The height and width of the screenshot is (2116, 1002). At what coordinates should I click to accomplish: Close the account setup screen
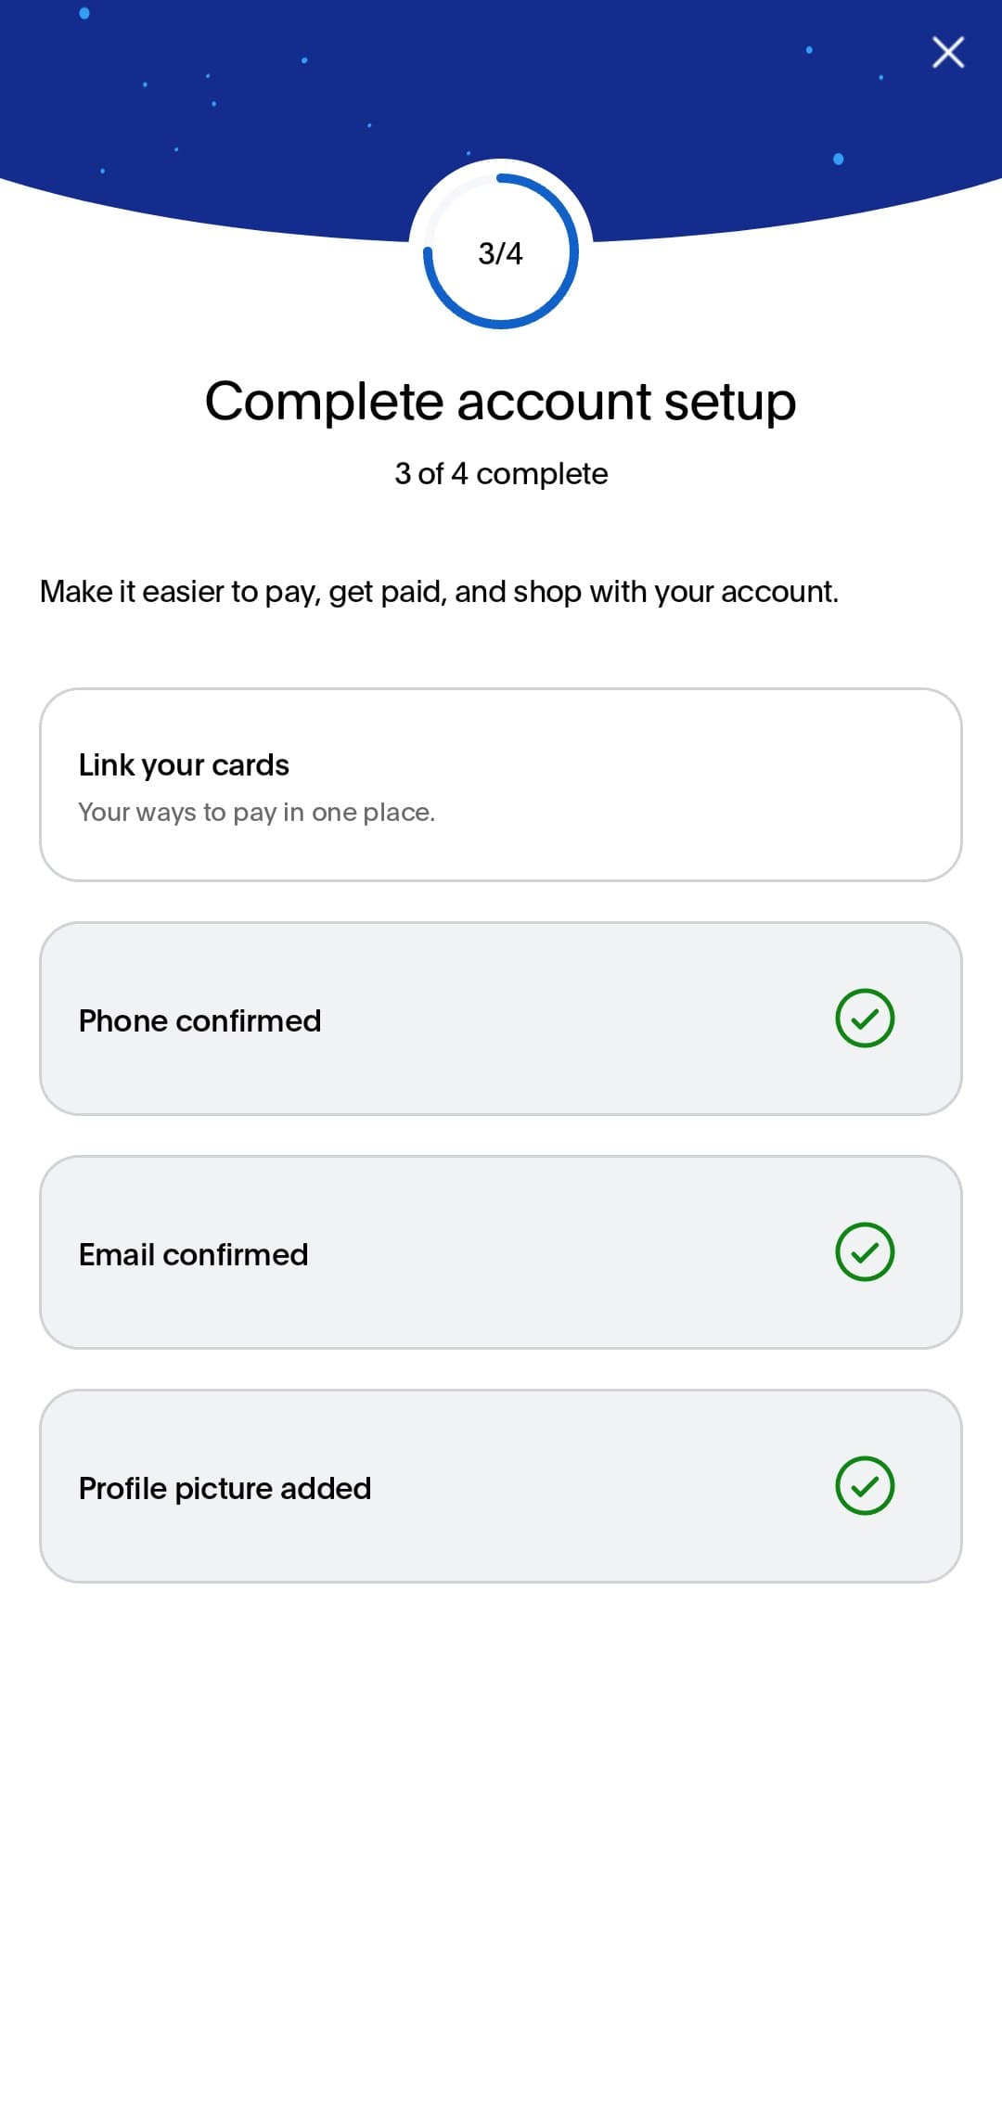point(947,53)
